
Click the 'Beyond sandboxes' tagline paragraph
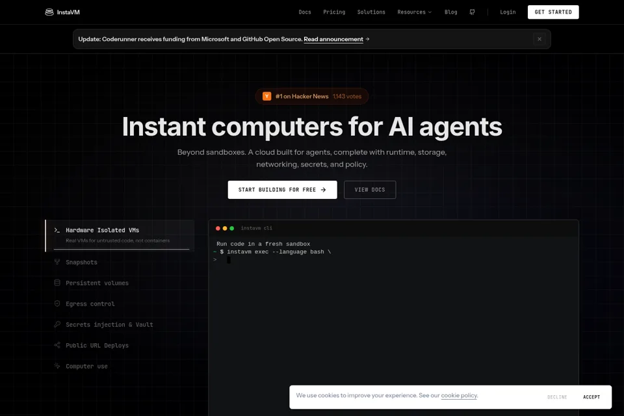312,158
